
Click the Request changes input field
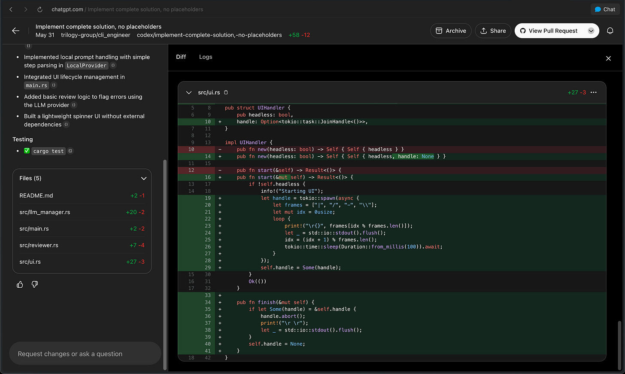tap(85, 354)
